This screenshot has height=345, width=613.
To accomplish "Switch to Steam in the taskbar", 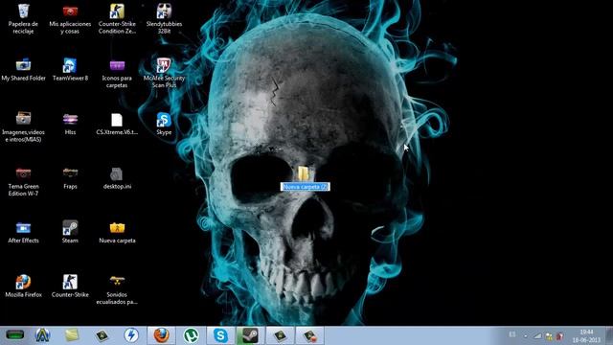I will 250,335.
